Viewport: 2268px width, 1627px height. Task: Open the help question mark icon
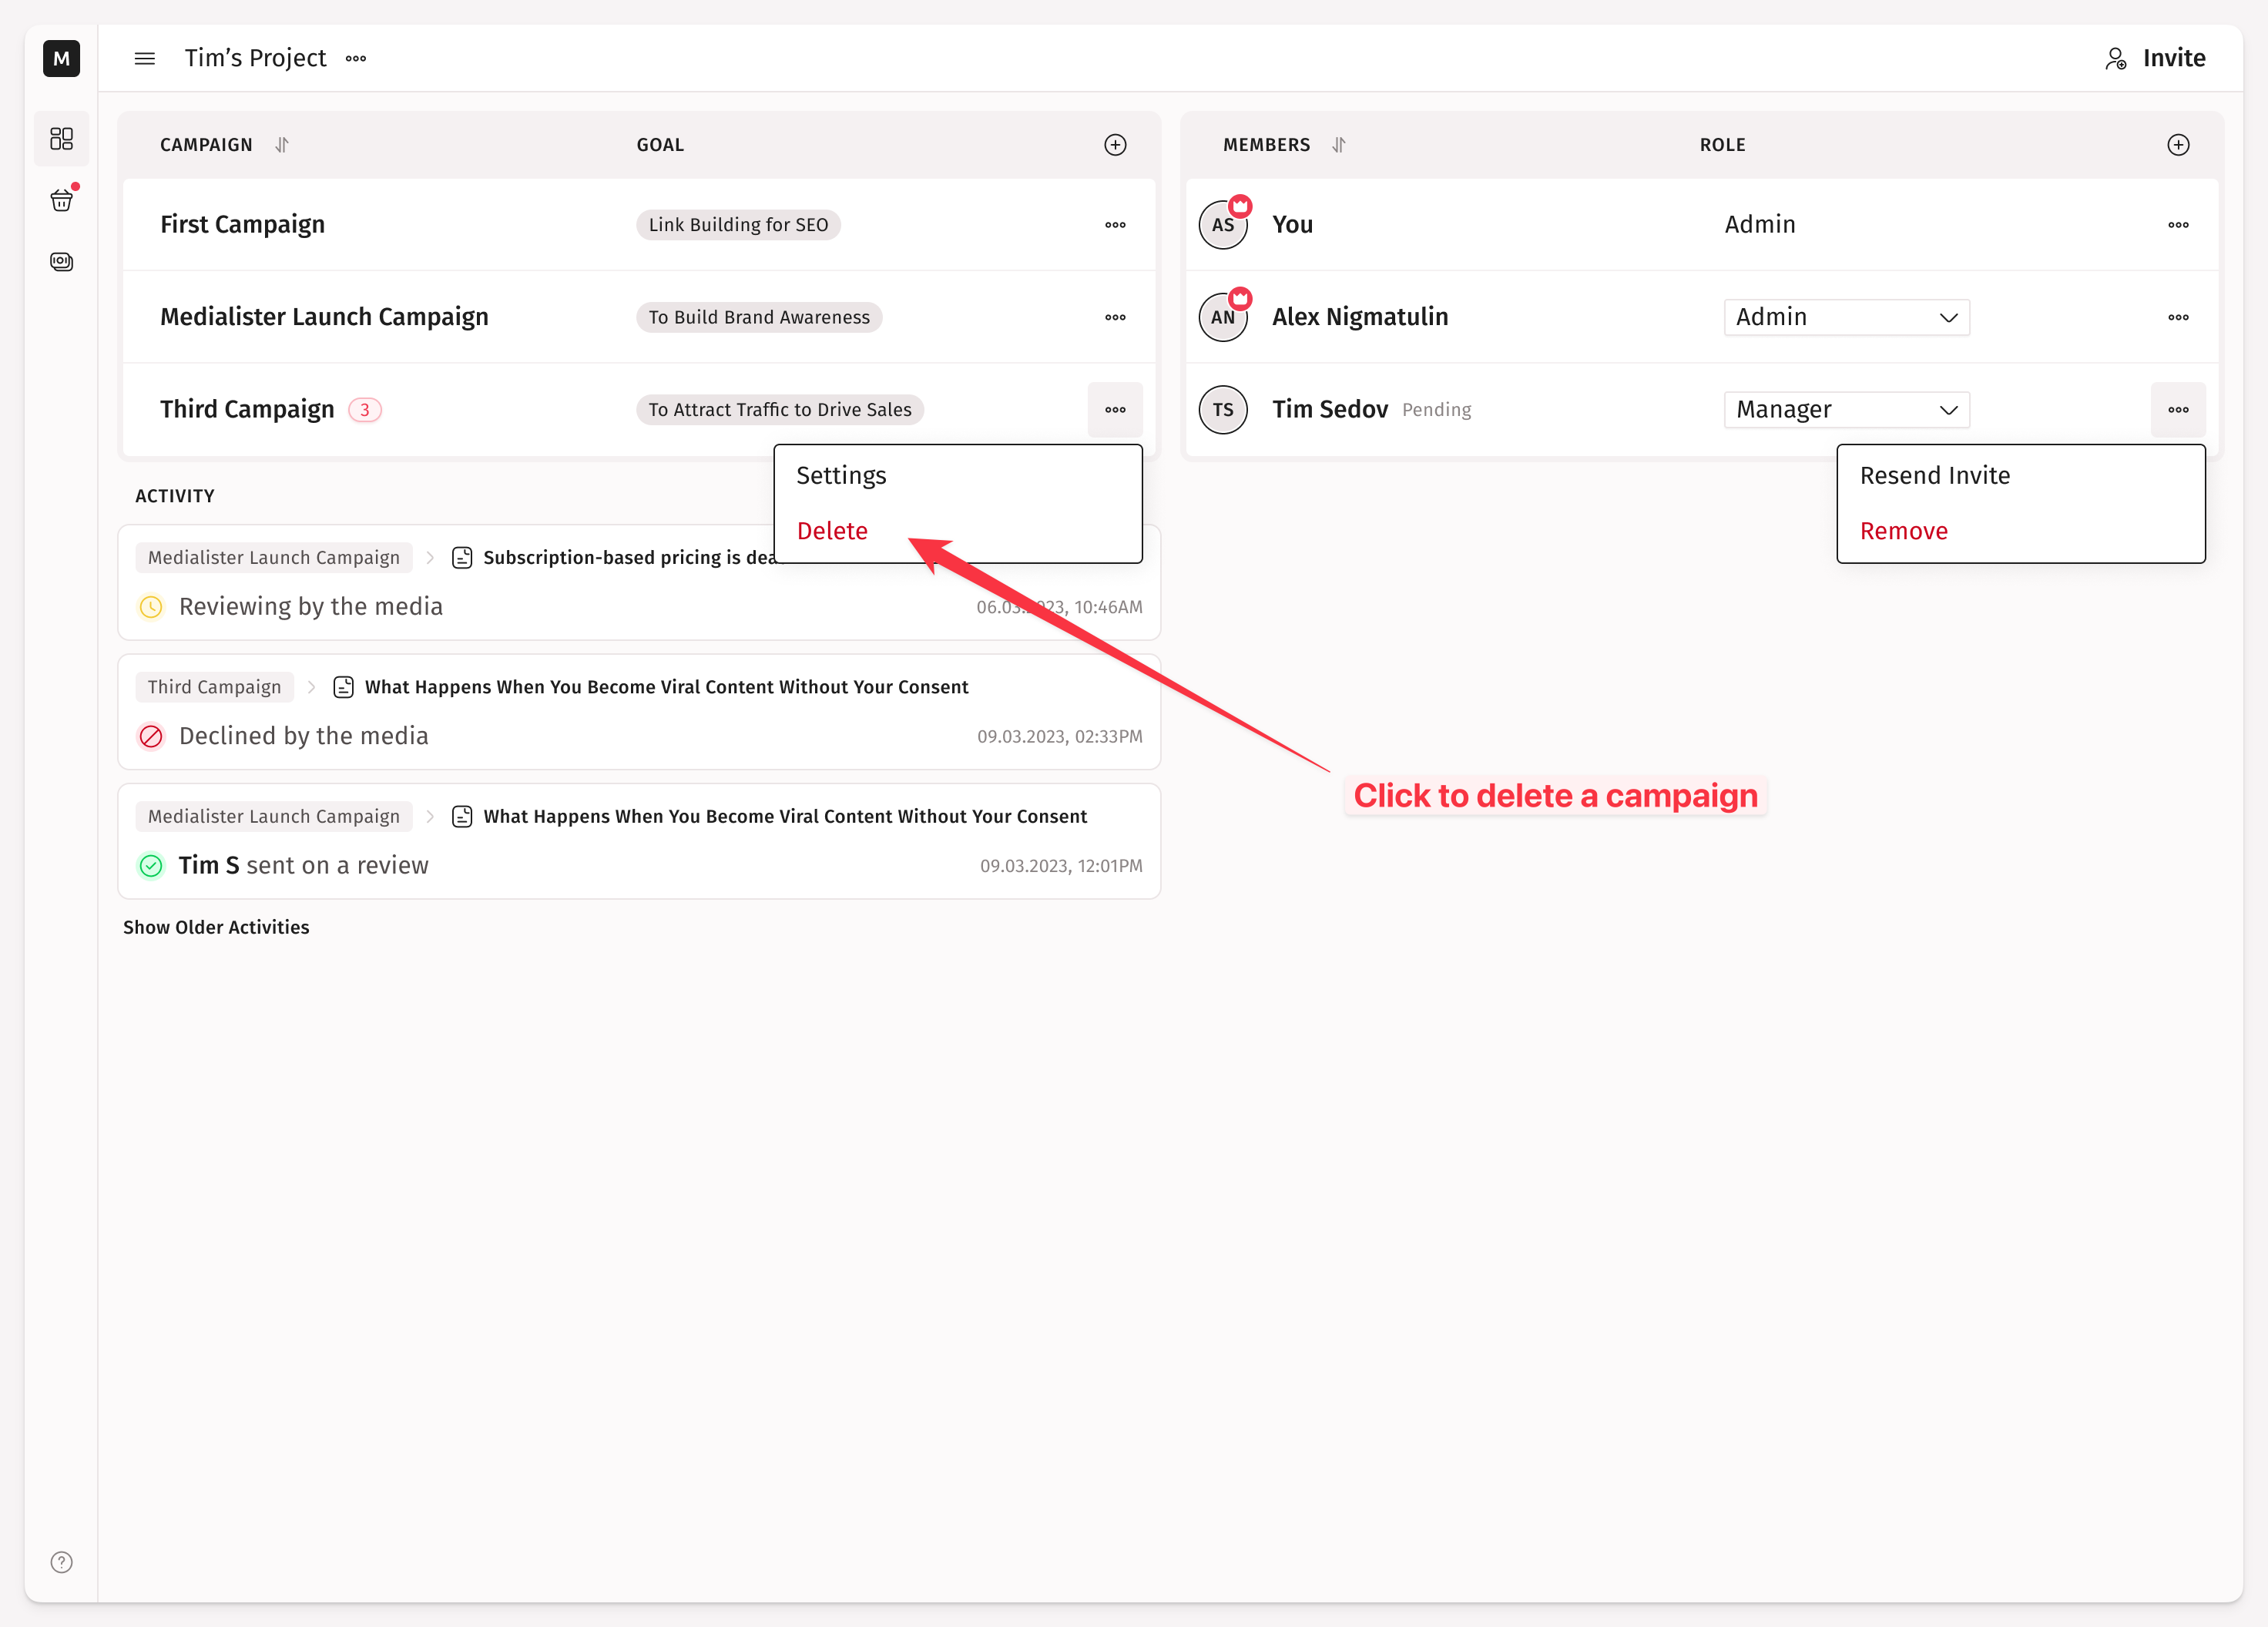[x=61, y=1562]
